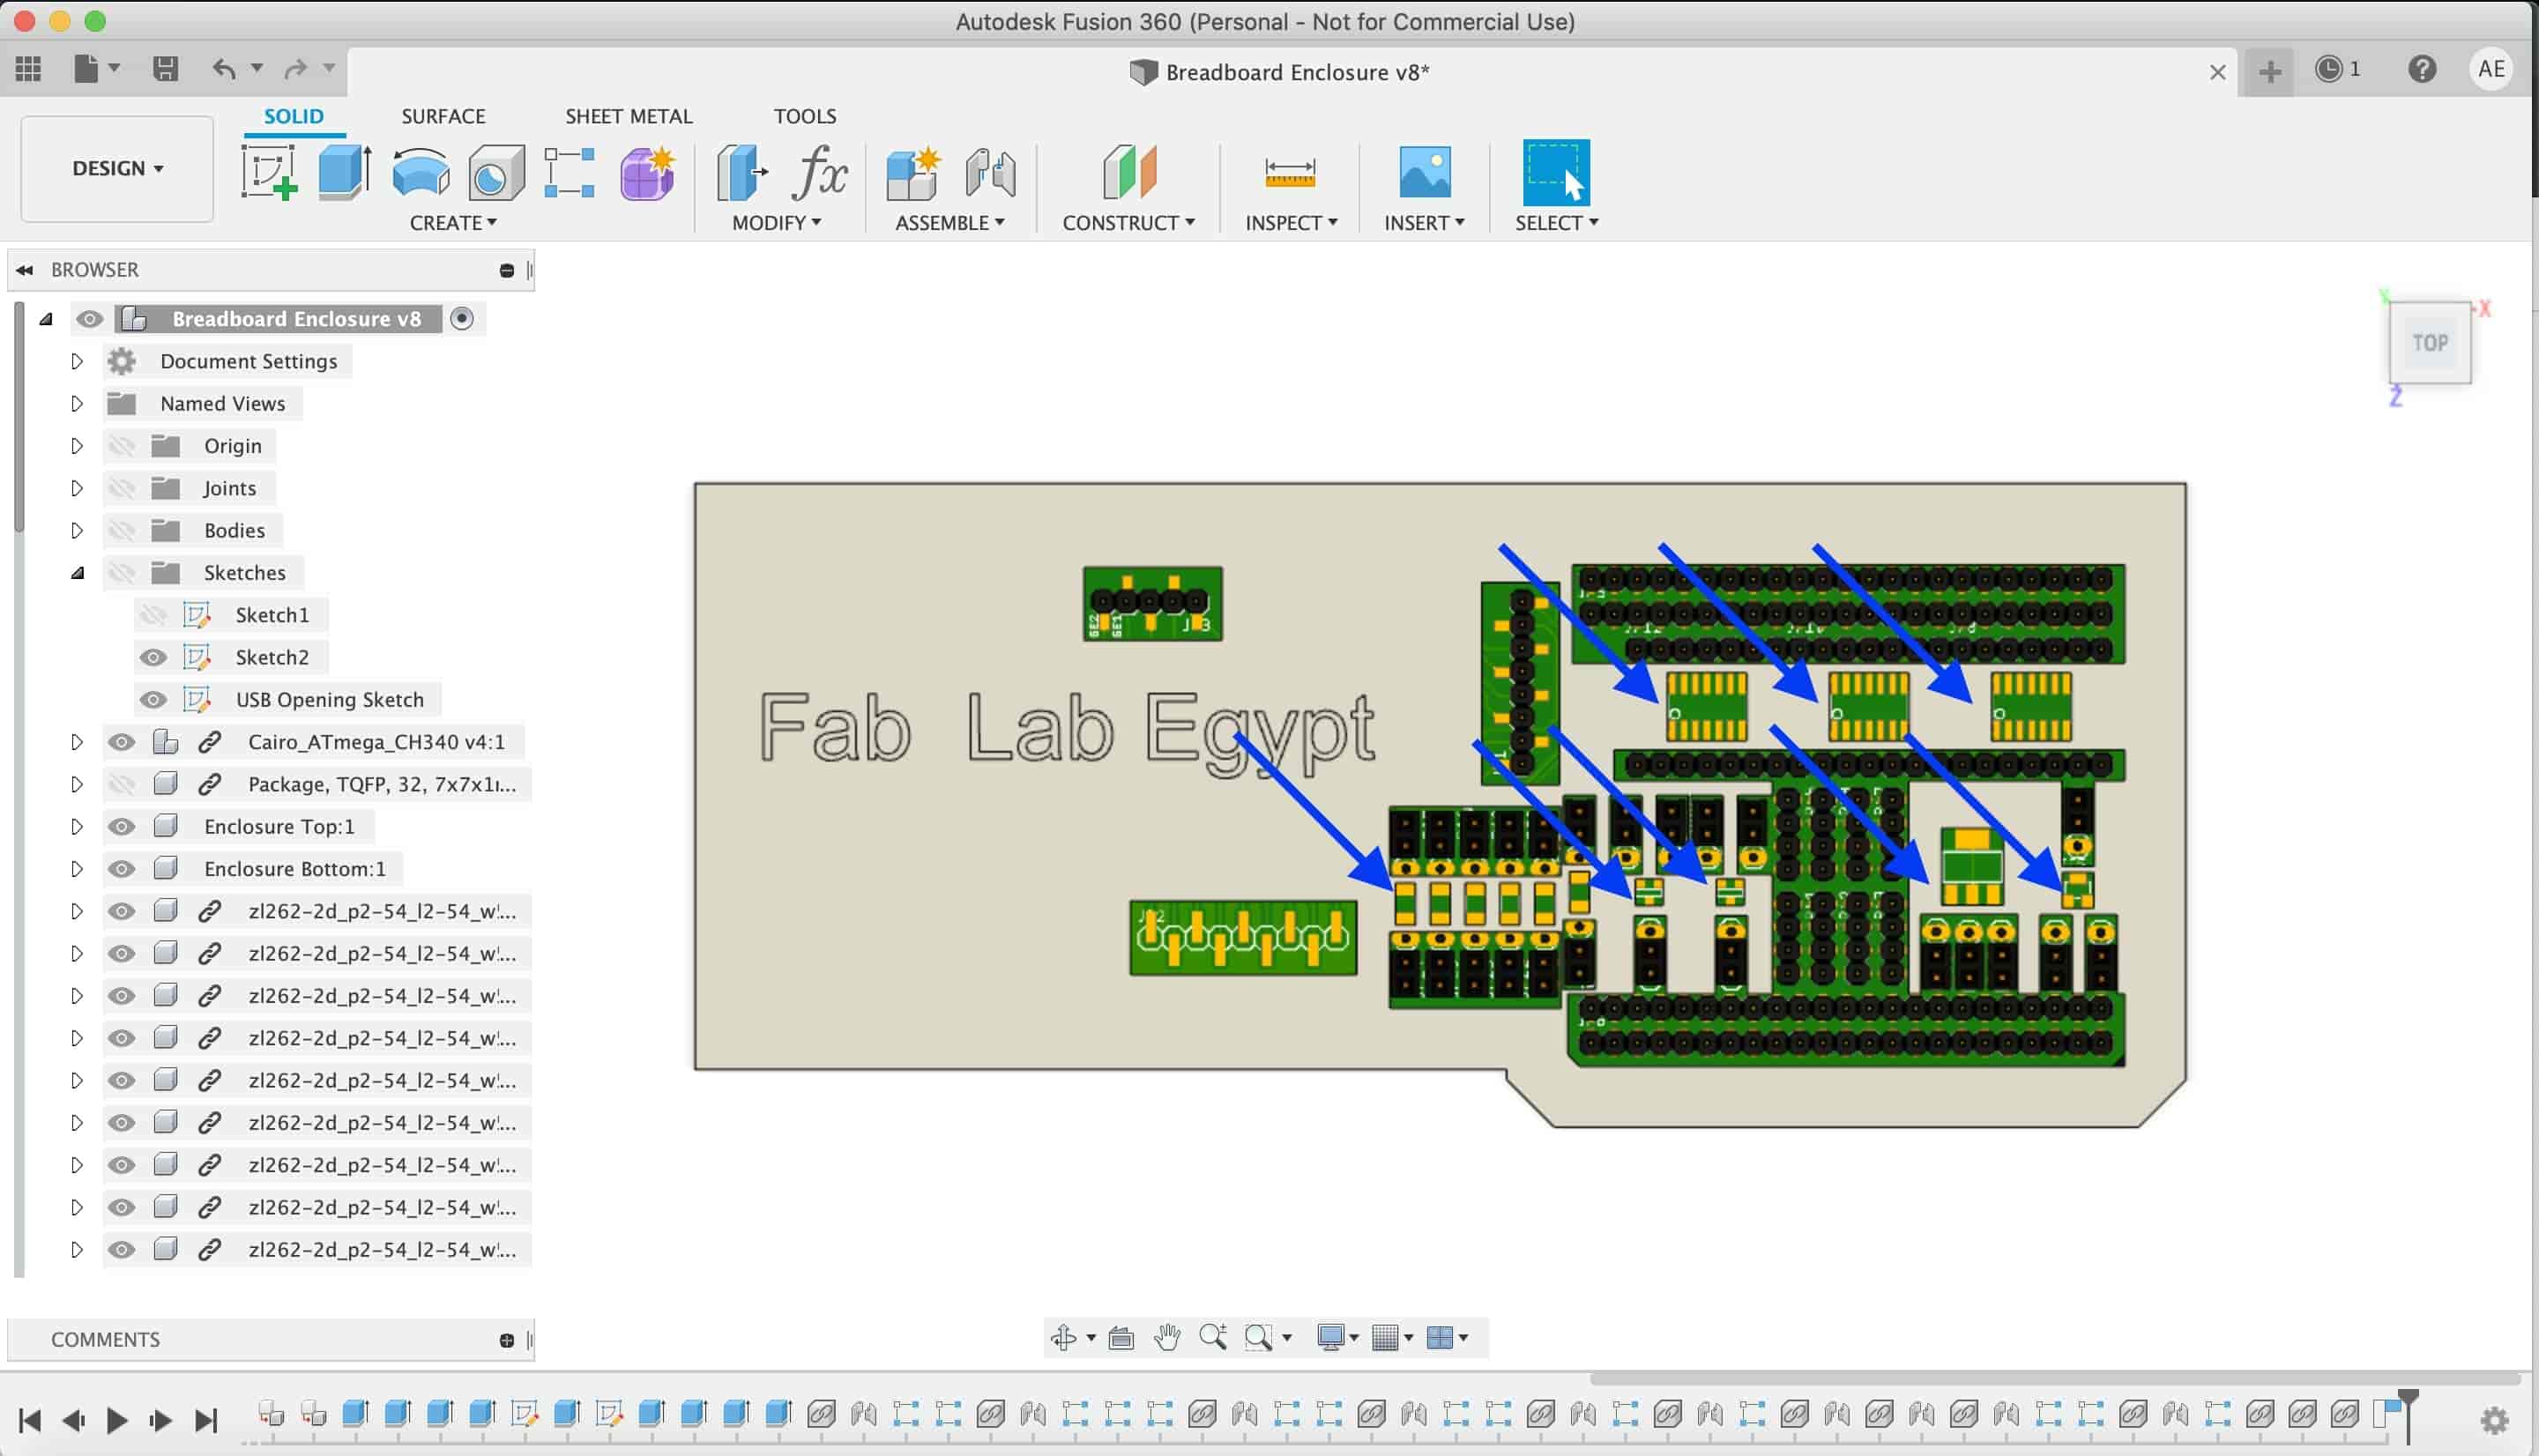Click the Undo arrow
2539x1456 pixels.
coord(223,68)
